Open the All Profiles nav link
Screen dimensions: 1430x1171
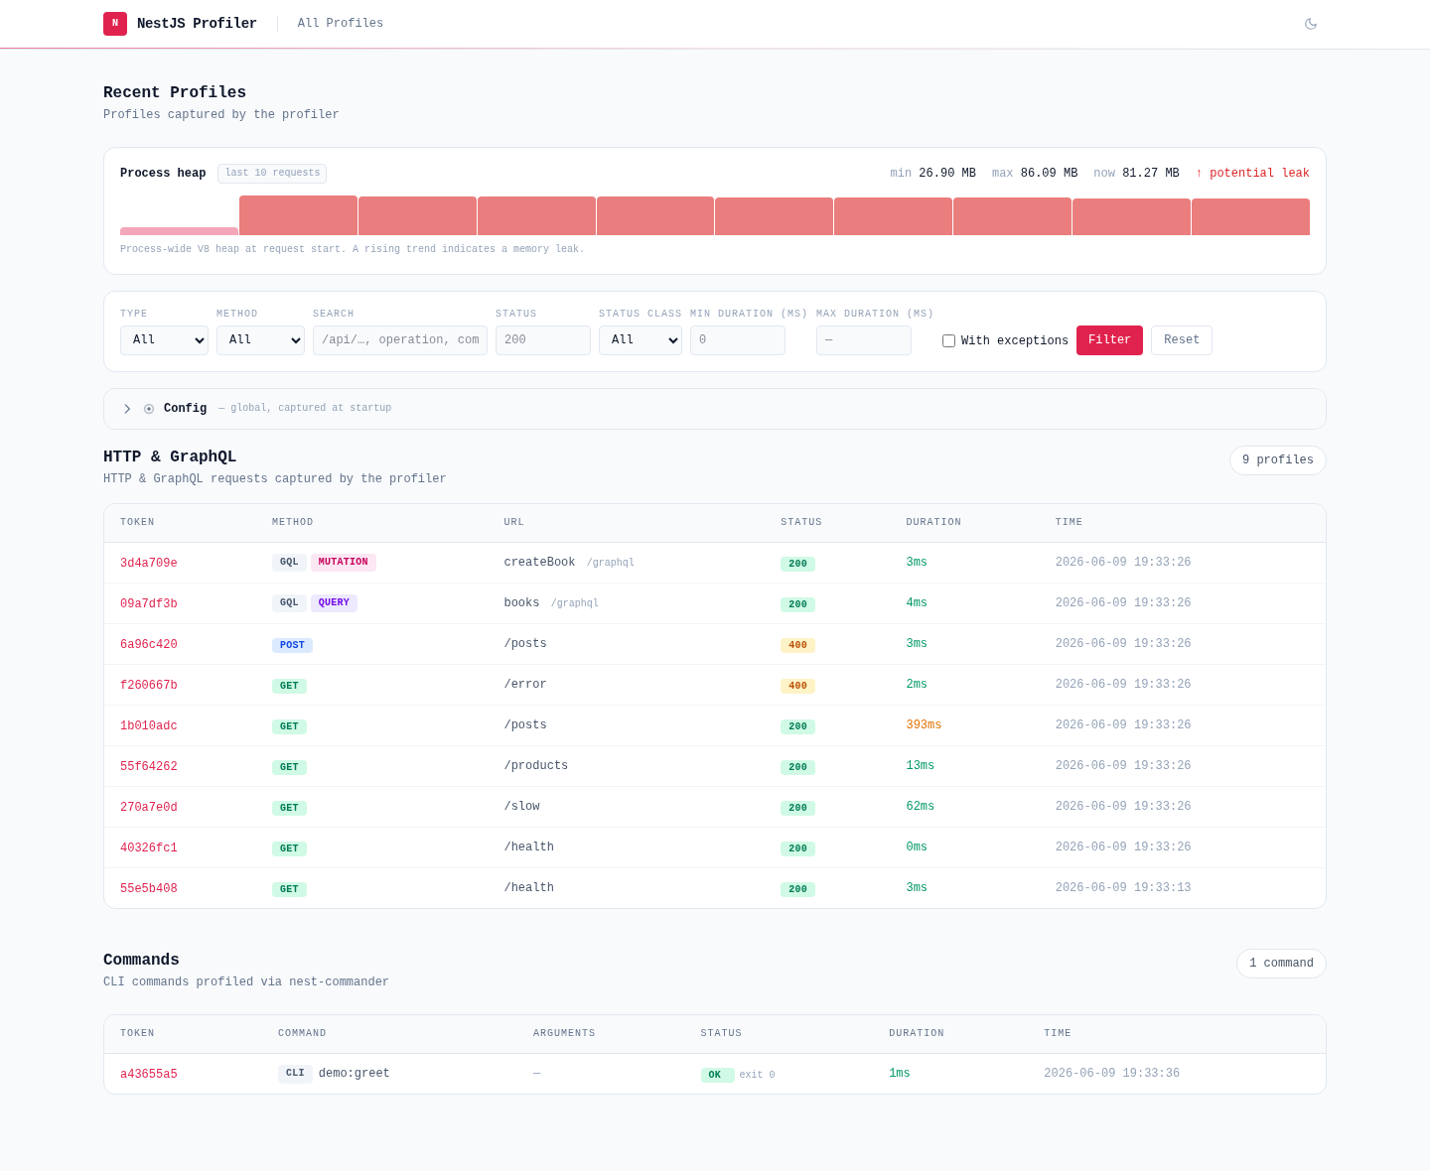click(x=341, y=24)
